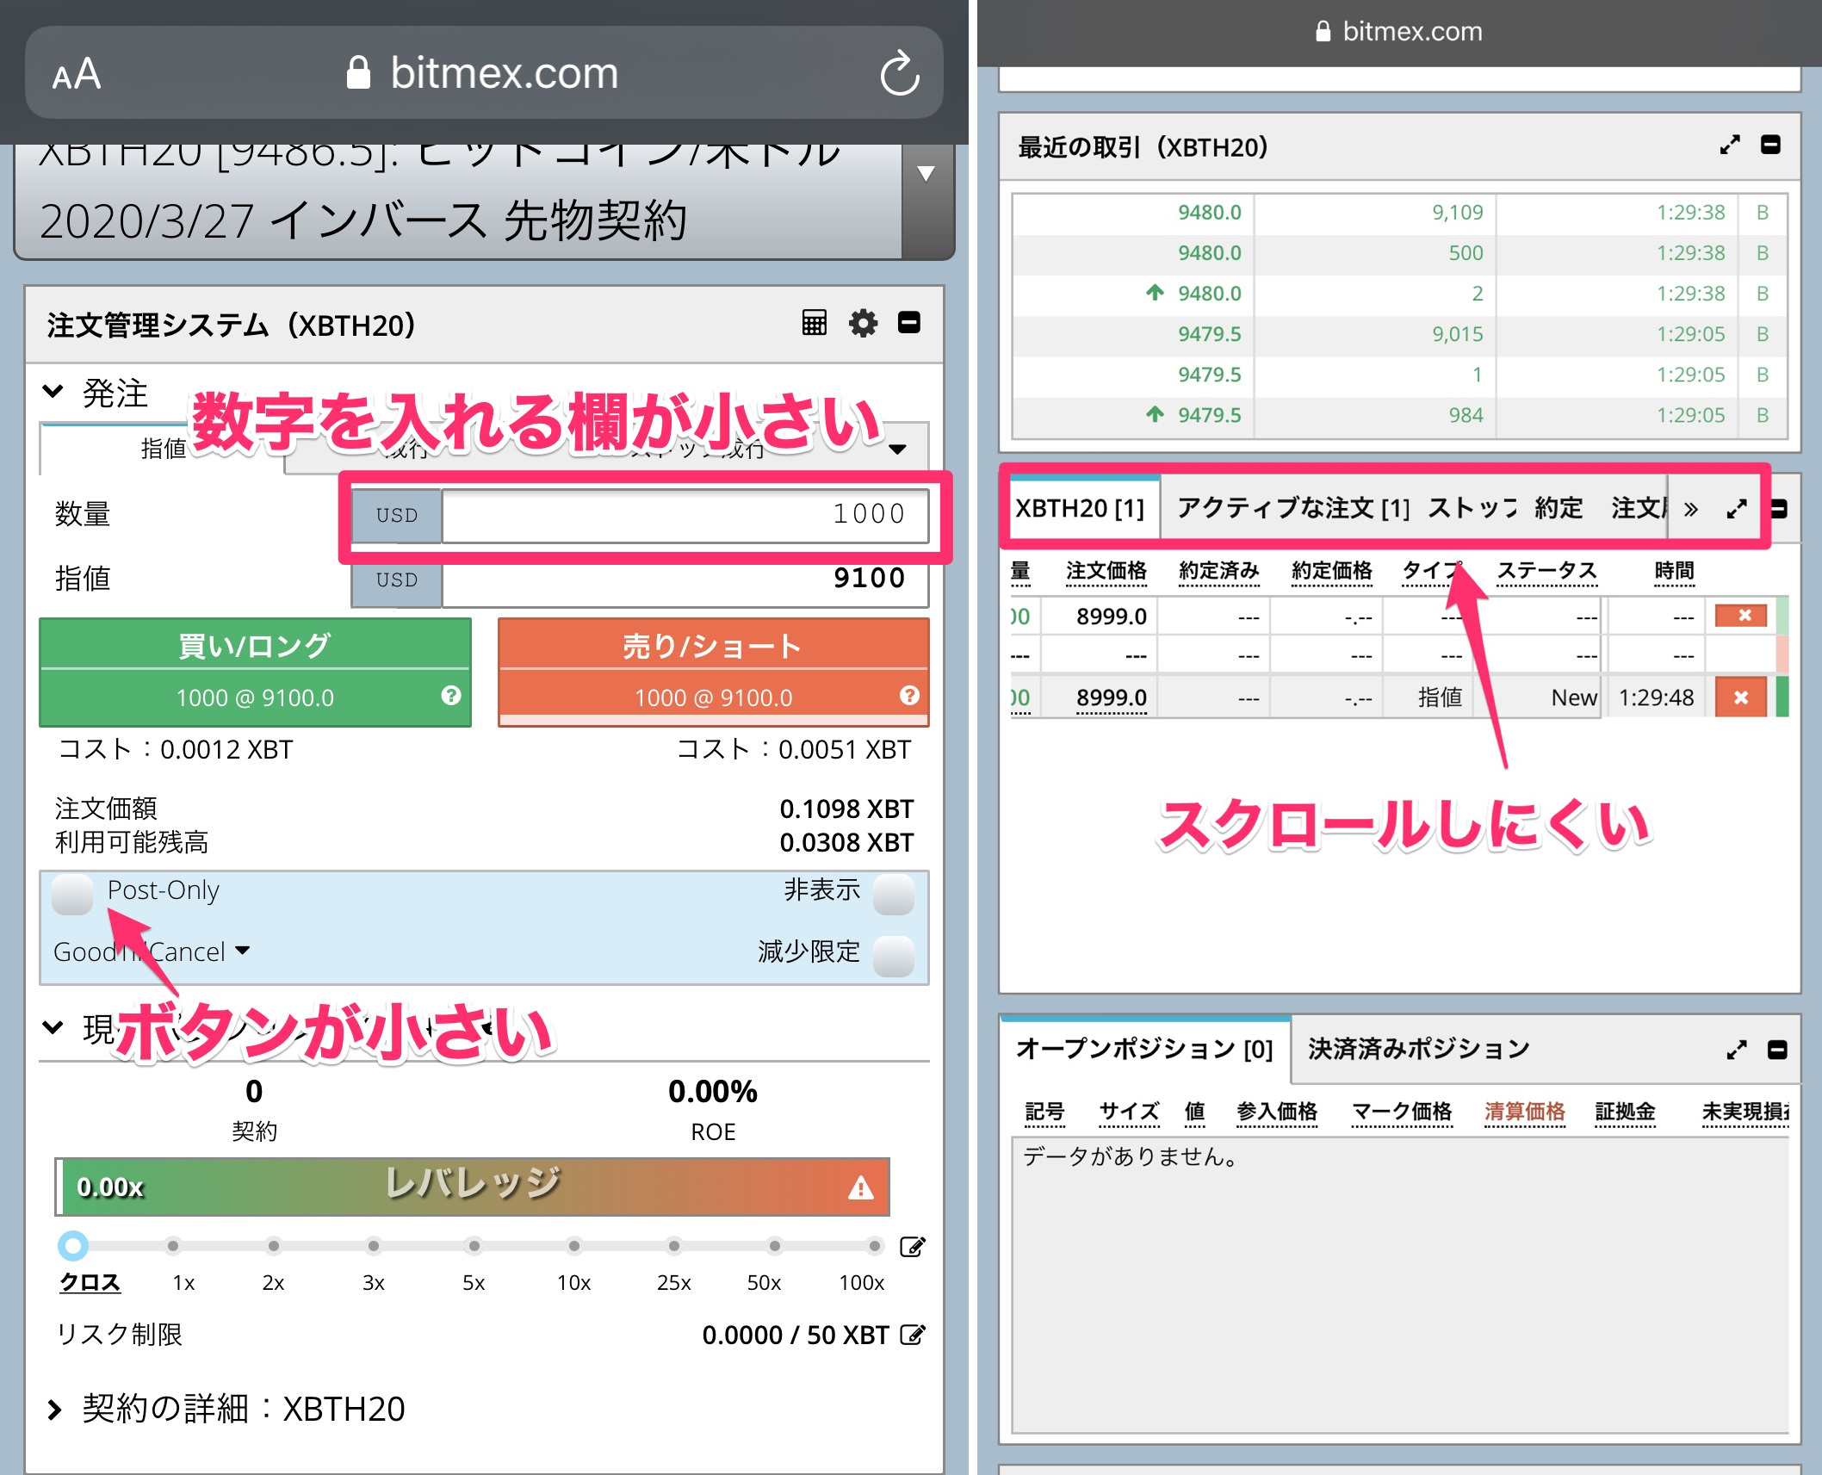Cancel the 8999.0 limit order marked New
This screenshot has width=1822, height=1475.
coord(1740,697)
